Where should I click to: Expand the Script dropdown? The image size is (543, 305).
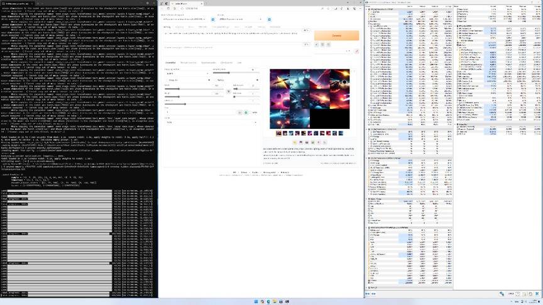[x=207, y=122]
